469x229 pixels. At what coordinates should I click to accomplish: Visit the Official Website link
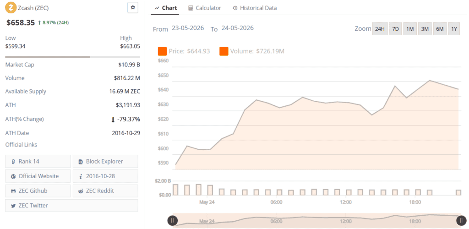coord(38,176)
